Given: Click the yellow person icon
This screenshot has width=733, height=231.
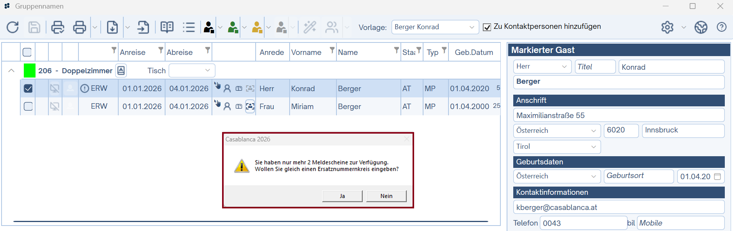Looking at the screenshot, I should click(257, 27).
